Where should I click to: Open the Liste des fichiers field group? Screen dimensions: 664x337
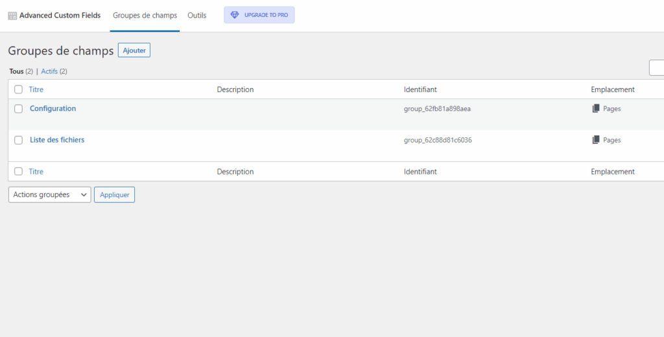[x=57, y=140]
